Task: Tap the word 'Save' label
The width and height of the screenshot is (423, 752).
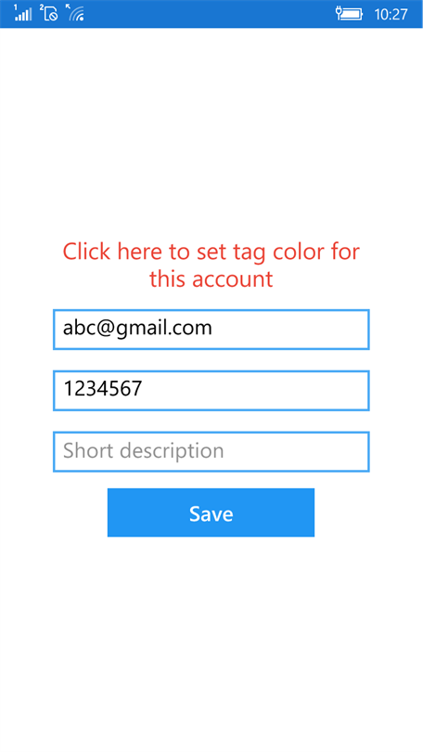Action: click(x=211, y=513)
